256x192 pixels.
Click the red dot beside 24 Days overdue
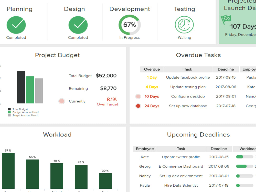tap(138, 106)
